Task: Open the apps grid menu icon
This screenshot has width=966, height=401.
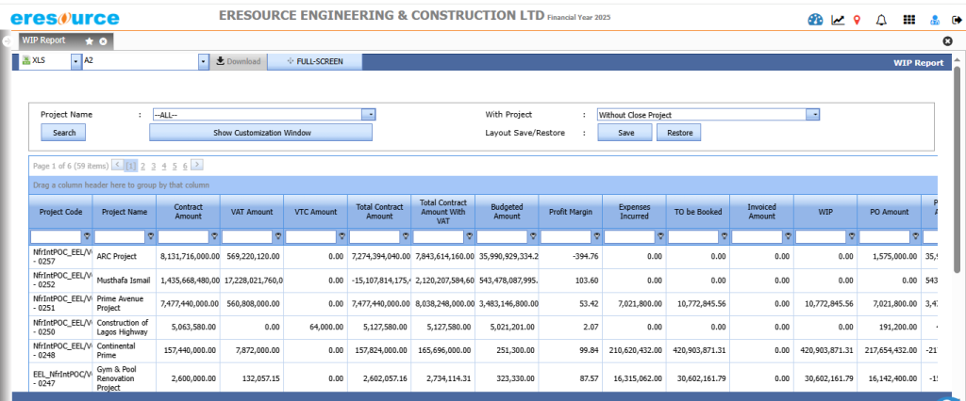Action: point(908,19)
